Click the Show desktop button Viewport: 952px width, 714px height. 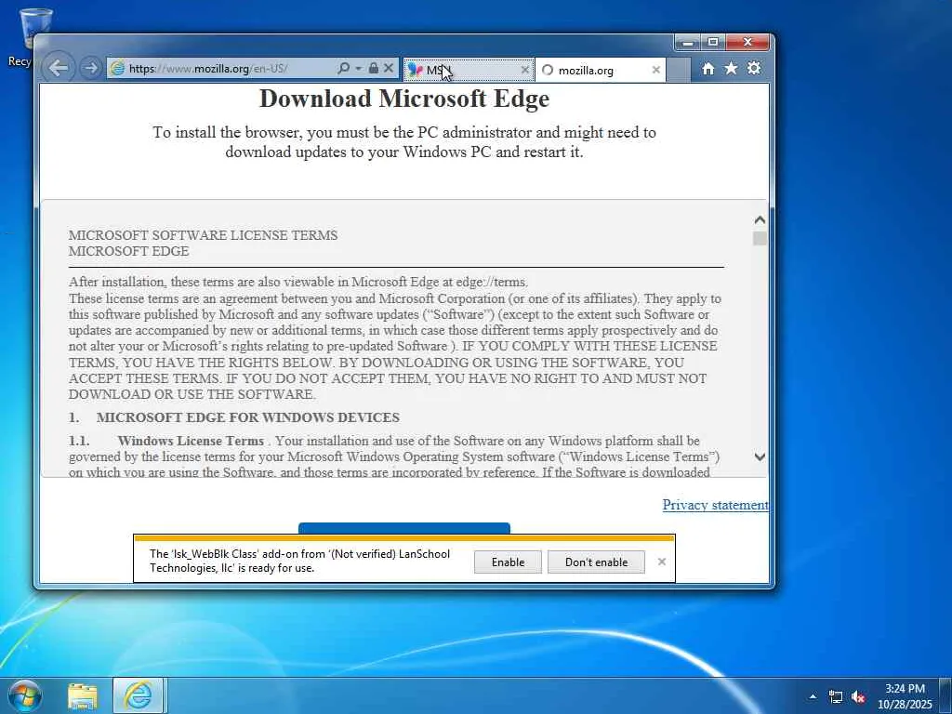pyautogui.click(x=945, y=696)
